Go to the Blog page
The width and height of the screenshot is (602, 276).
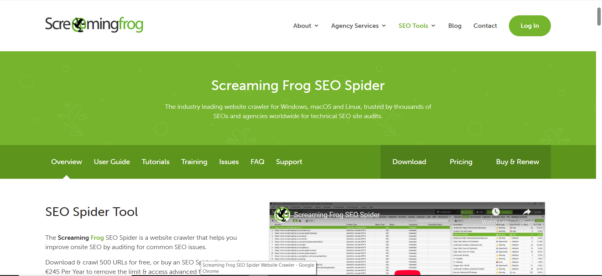(x=455, y=26)
